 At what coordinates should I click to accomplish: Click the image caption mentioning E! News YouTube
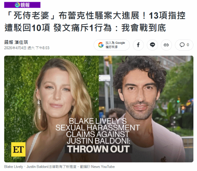click(59, 167)
